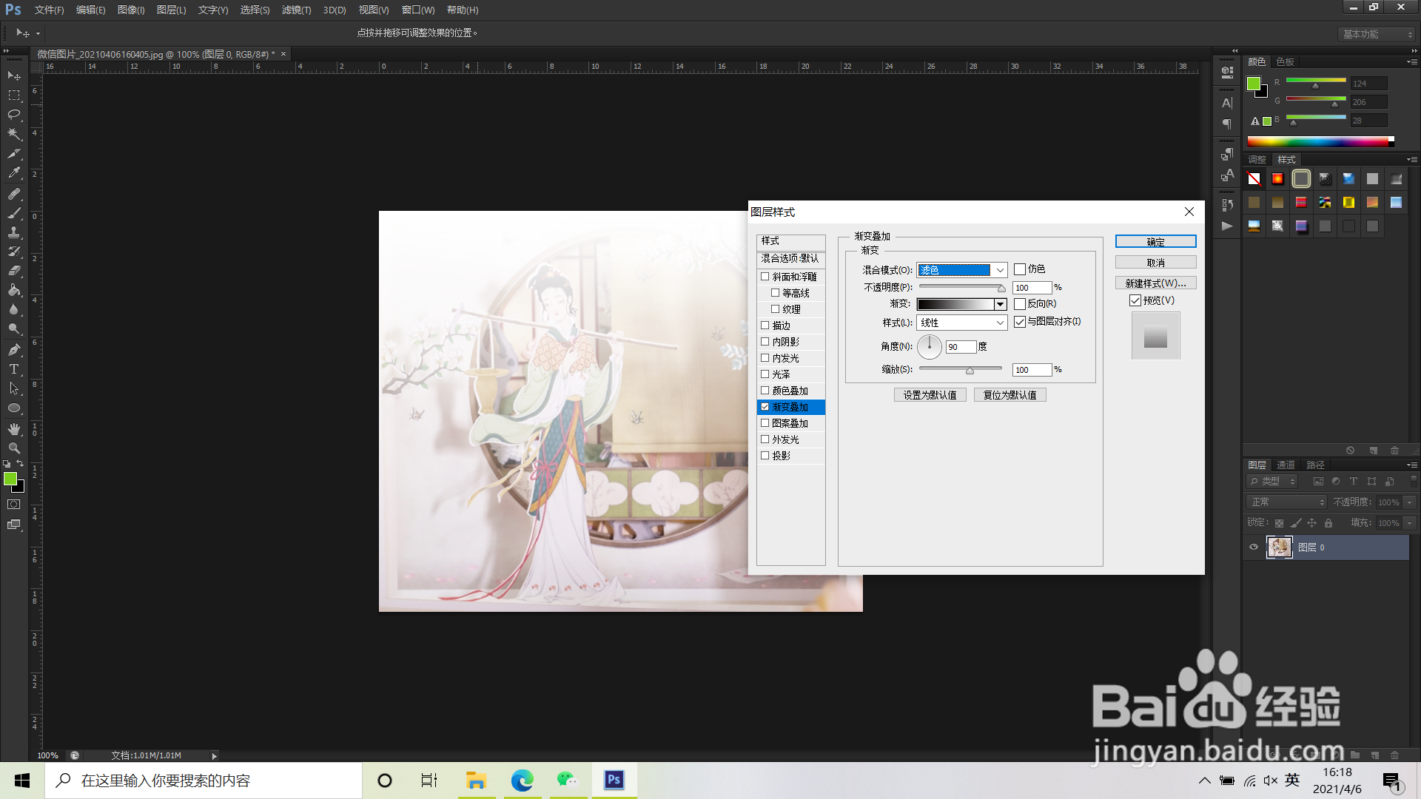This screenshot has width=1421, height=799.
Task: Open layer blend mode 正常 dropdown
Action: pos(1287,502)
